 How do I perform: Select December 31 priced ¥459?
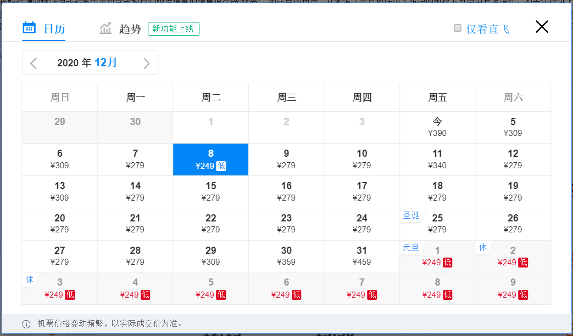[362, 256]
